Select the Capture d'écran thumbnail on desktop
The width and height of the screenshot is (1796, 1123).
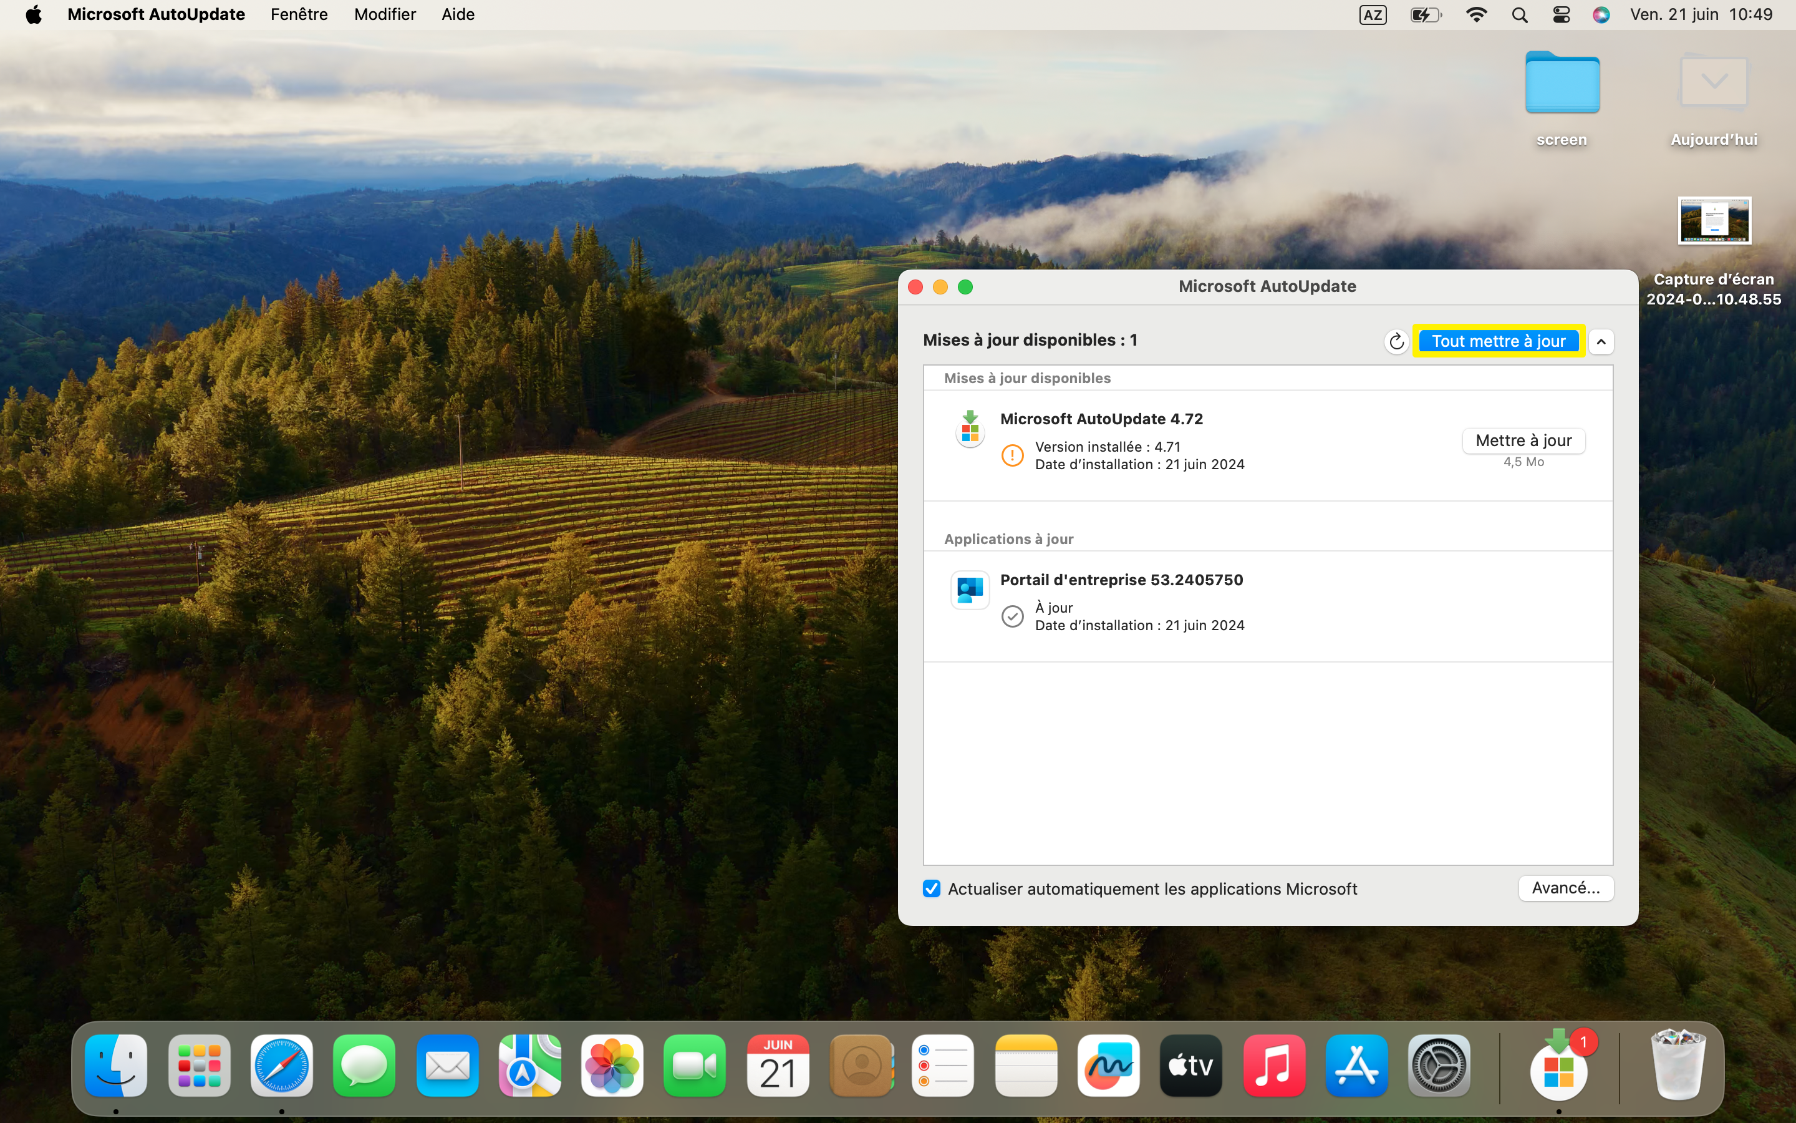(x=1714, y=221)
